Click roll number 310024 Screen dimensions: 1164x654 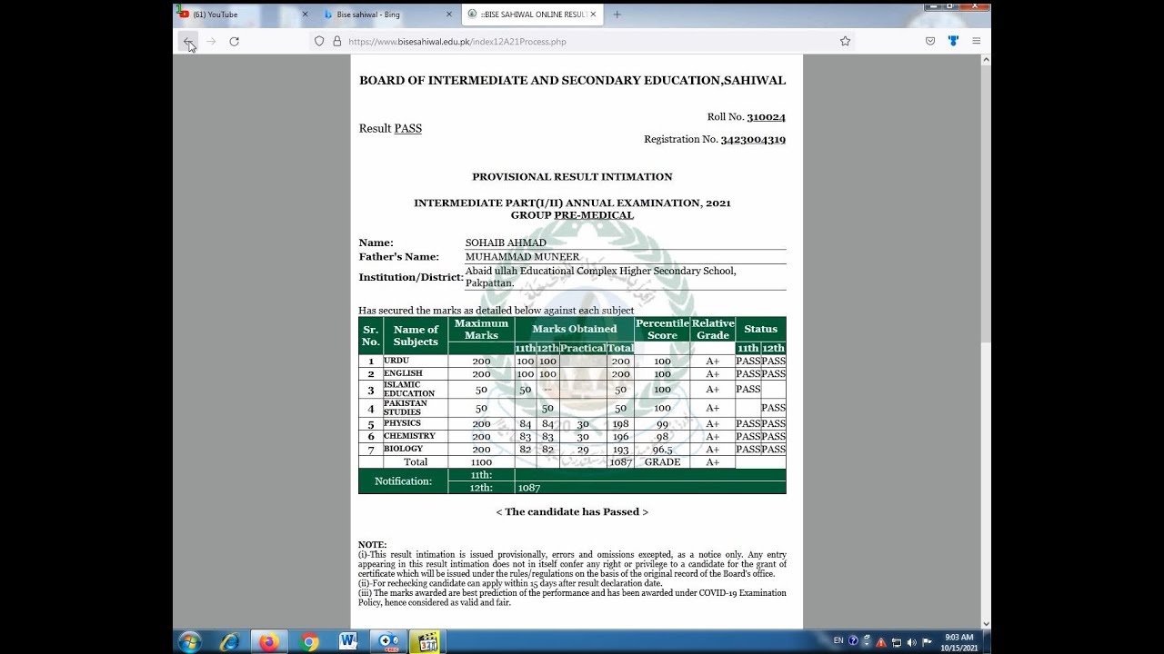(x=766, y=117)
